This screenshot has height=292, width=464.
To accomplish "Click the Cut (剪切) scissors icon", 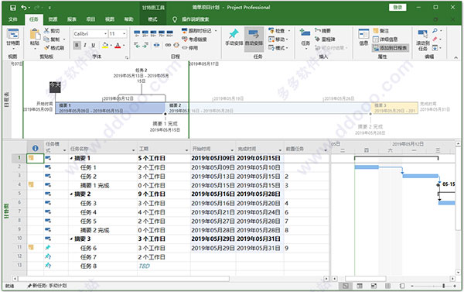I will (x=46, y=30).
